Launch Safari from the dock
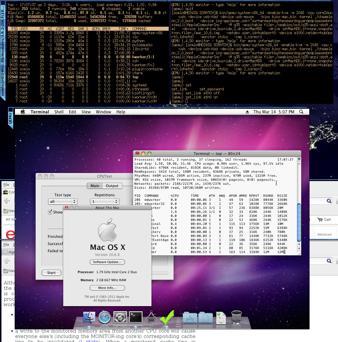 (x=104, y=317)
